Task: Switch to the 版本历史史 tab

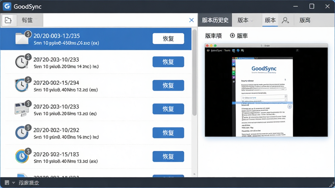Action: 215,20
